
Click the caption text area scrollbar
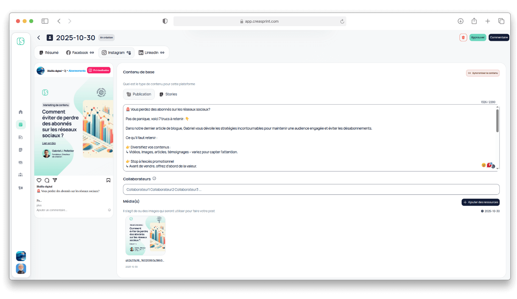pos(497,121)
